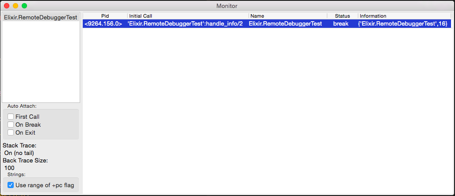The width and height of the screenshot is (455, 196).
Task: Click the Status column header
Action: coord(342,16)
